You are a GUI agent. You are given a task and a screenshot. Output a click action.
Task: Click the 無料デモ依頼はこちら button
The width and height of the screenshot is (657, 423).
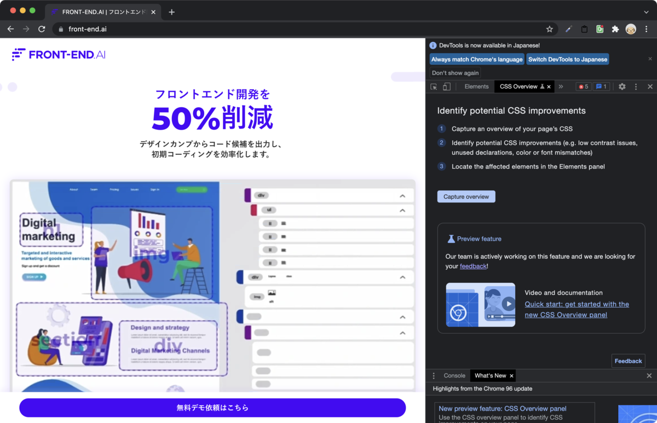[212, 408]
